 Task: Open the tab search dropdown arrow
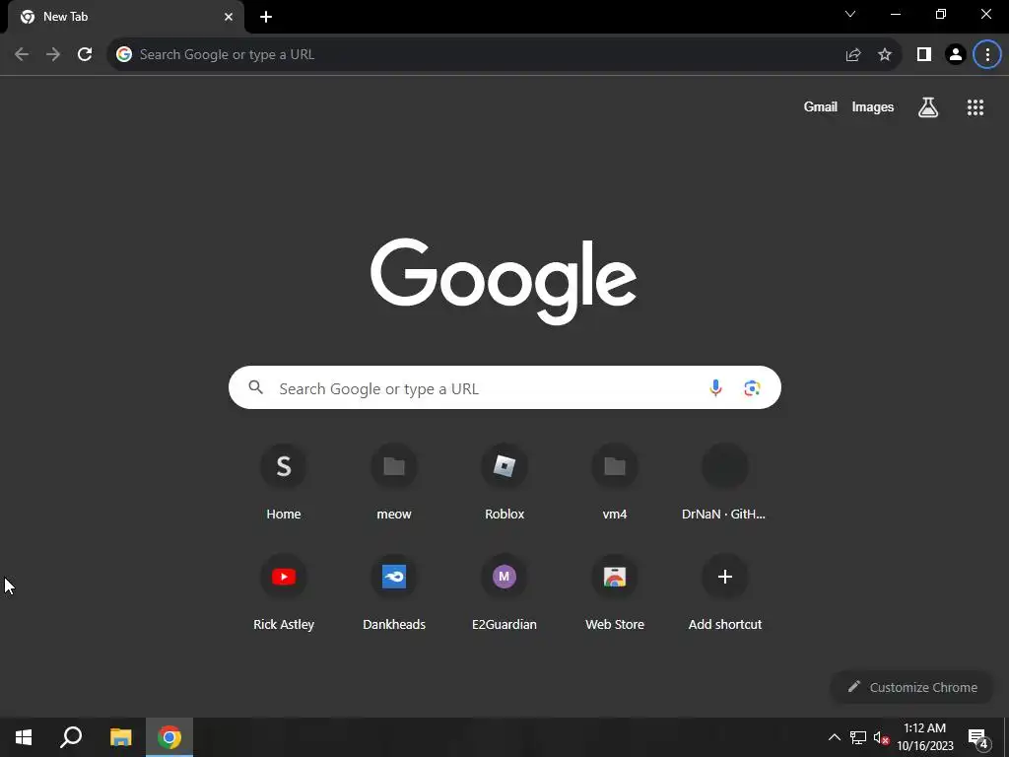[850, 14]
